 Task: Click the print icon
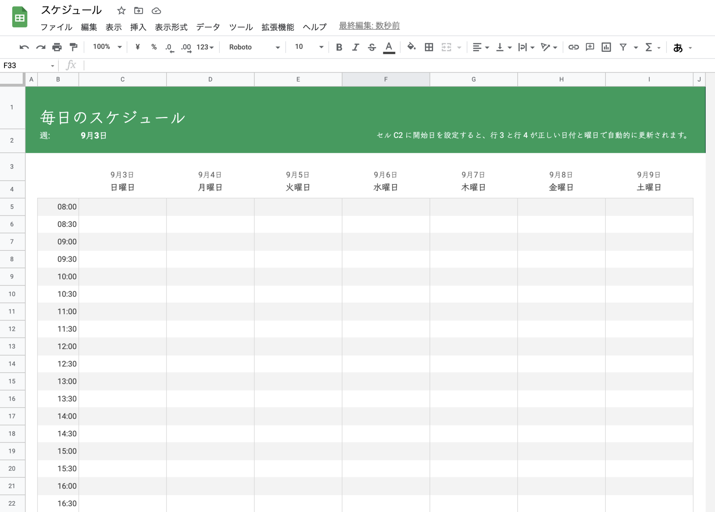coord(57,47)
